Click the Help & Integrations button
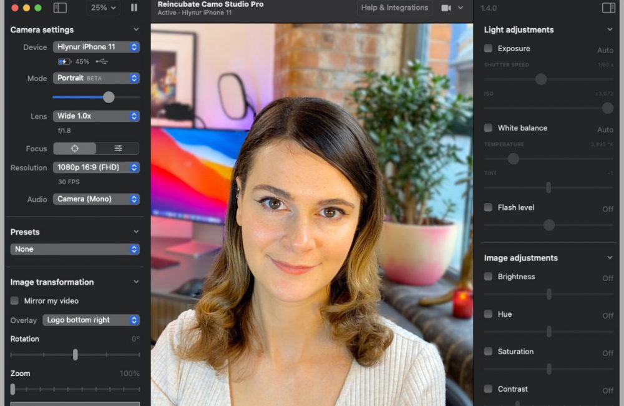 pyautogui.click(x=394, y=8)
